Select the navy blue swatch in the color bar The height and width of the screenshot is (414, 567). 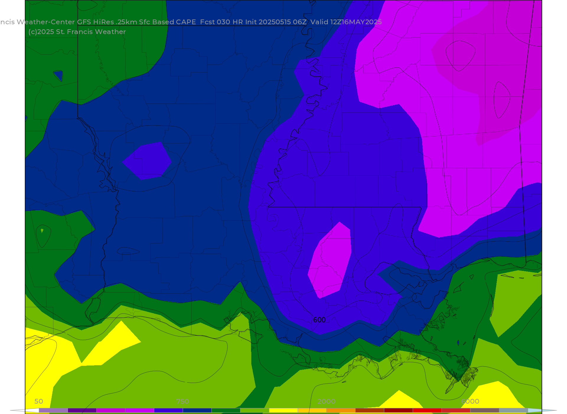[197, 410]
